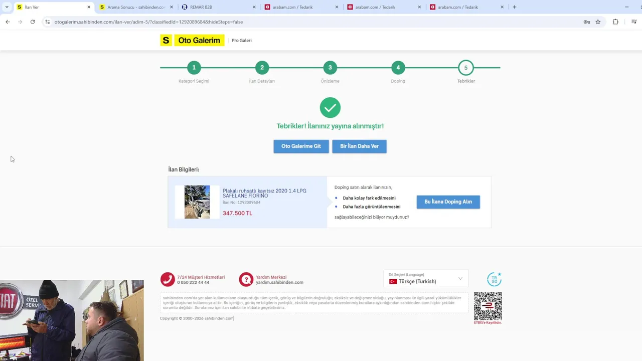Click the Oto Galerim logo
Image resolution: width=642 pixels, height=361 pixels.
192,41
